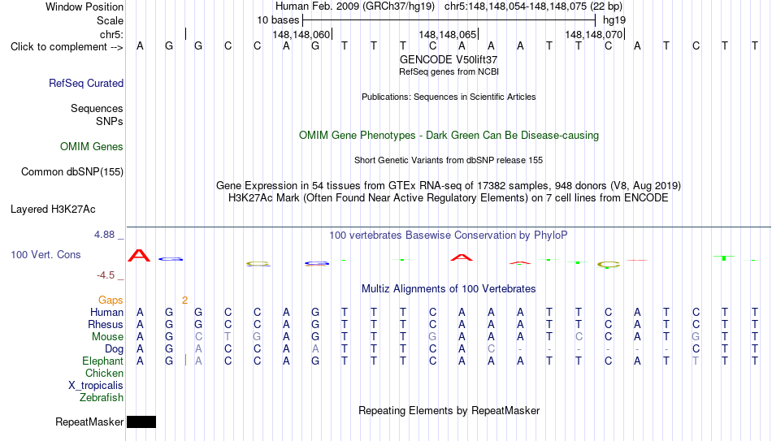Select the Elephant species label
The width and height of the screenshot is (772, 441).
103,361
